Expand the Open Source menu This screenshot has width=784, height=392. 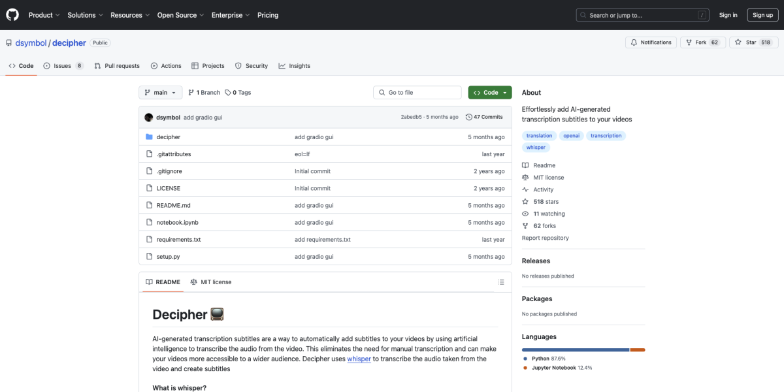point(180,15)
